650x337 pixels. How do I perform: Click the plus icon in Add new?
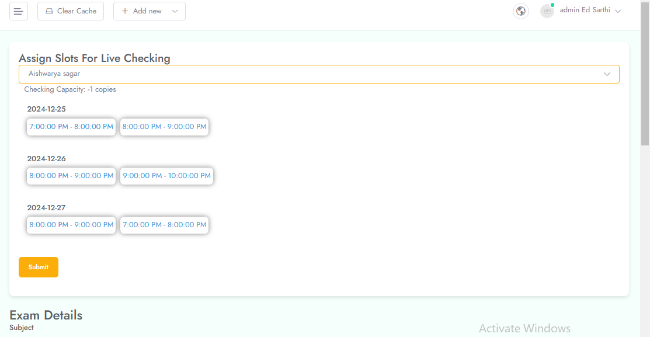(x=125, y=11)
